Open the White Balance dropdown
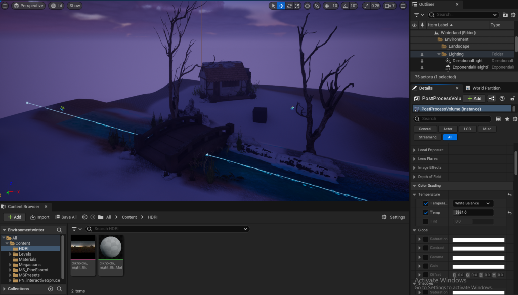 (x=472, y=203)
